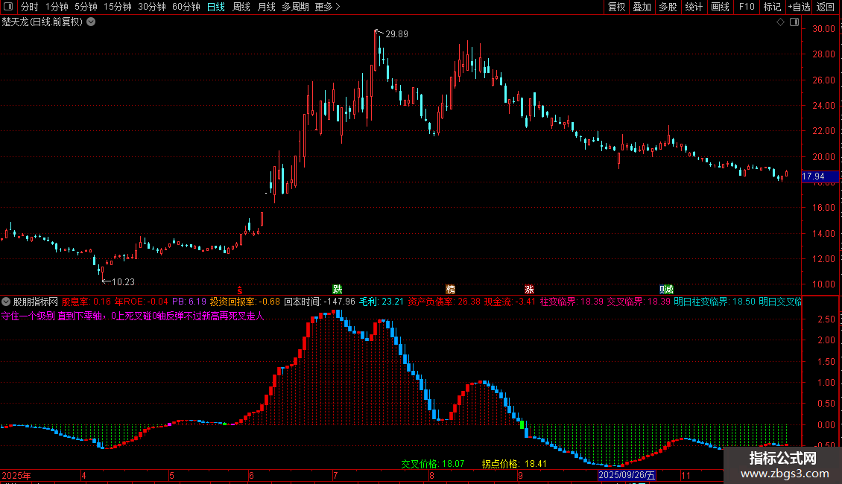Image resolution: width=842 pixels, height=484 pixels.
Task: Open the orange 榜 event marker
Action: (x=451, y=290)
